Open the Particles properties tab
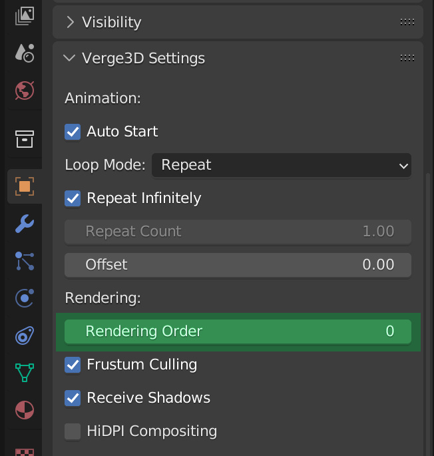Image resolution: width=434 pixels, height=456 pixels. (25, 262)
